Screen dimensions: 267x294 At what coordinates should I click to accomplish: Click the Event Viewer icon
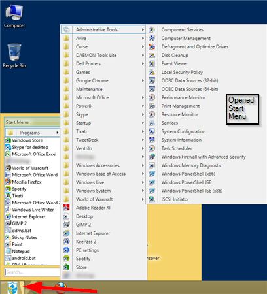(152, 63)
